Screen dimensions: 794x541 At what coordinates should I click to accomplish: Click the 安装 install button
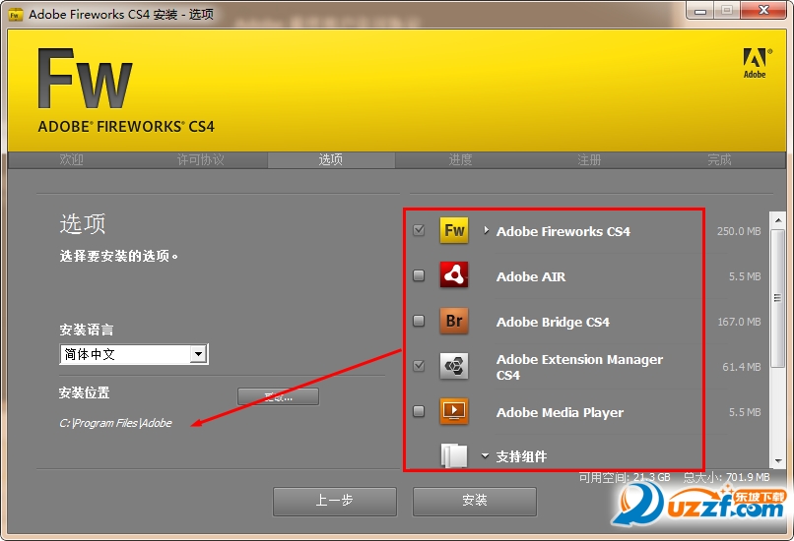[x=475, y=501]
